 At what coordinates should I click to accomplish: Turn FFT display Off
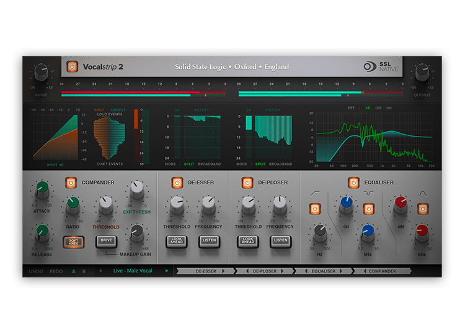[389, 108]
